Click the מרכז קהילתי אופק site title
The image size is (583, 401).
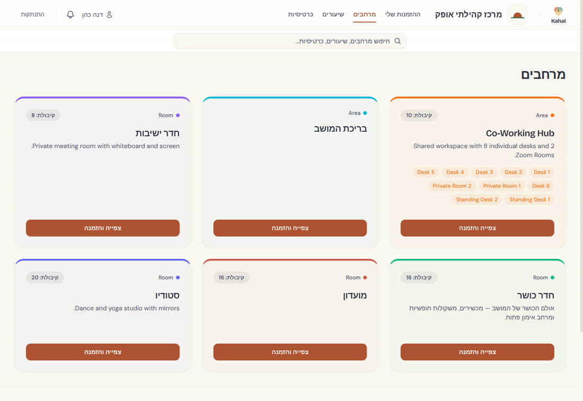(x=469, y=14)
